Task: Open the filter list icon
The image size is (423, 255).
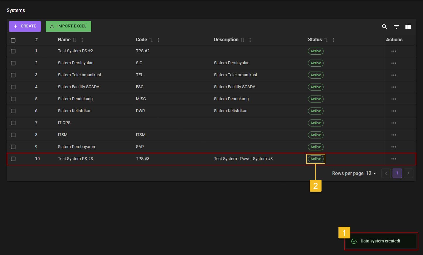Action: tap(396, 27)
